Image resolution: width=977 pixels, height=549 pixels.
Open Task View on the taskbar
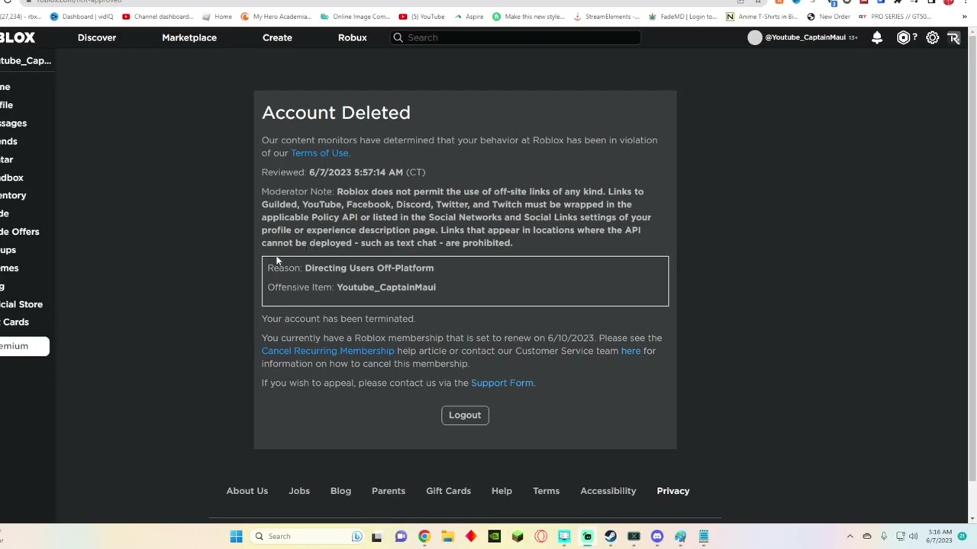pyautogui.click(x=376, y=536)
